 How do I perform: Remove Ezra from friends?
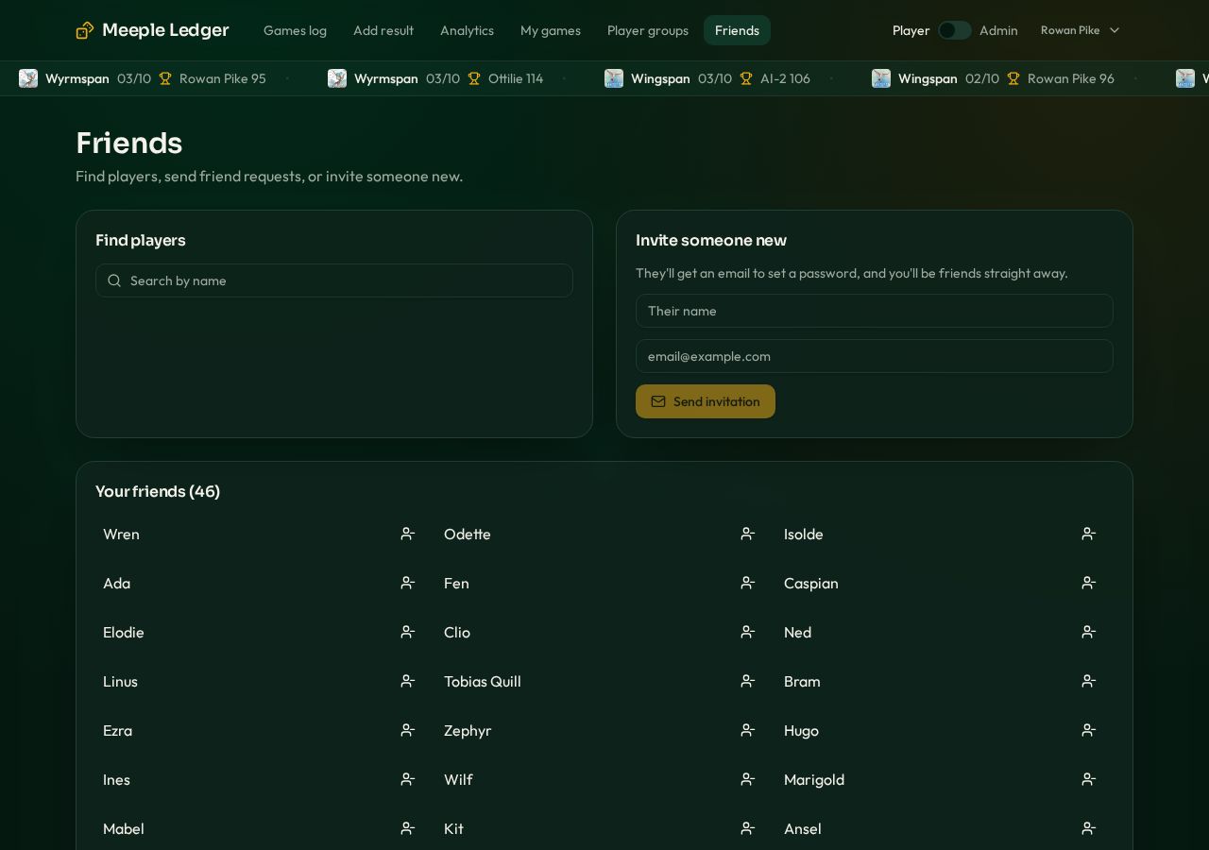(408, 730)
